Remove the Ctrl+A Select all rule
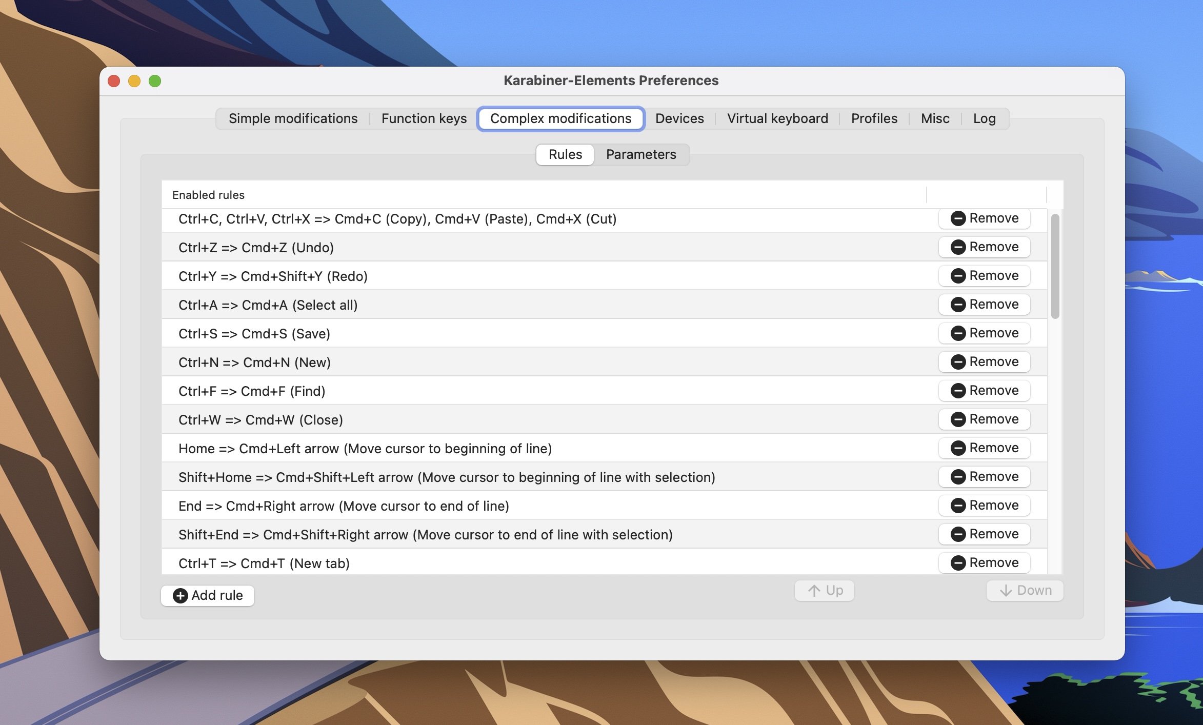Viewport: 1203px width, 725px height. [x=984, y=305]
